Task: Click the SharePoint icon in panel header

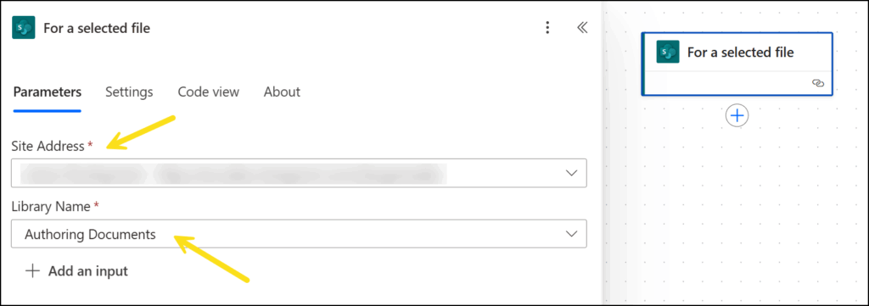Action: pos(23,28)
